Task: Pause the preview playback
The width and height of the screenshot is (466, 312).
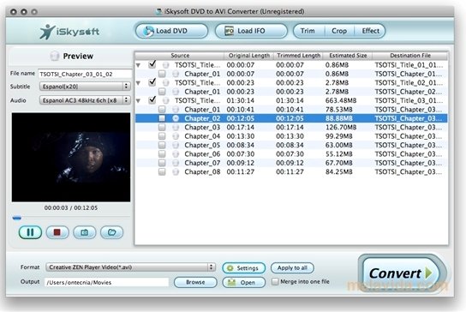Action: click(30, 232)
